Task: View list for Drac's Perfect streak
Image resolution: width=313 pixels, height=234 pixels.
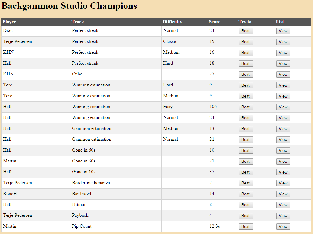Action: 283,31
